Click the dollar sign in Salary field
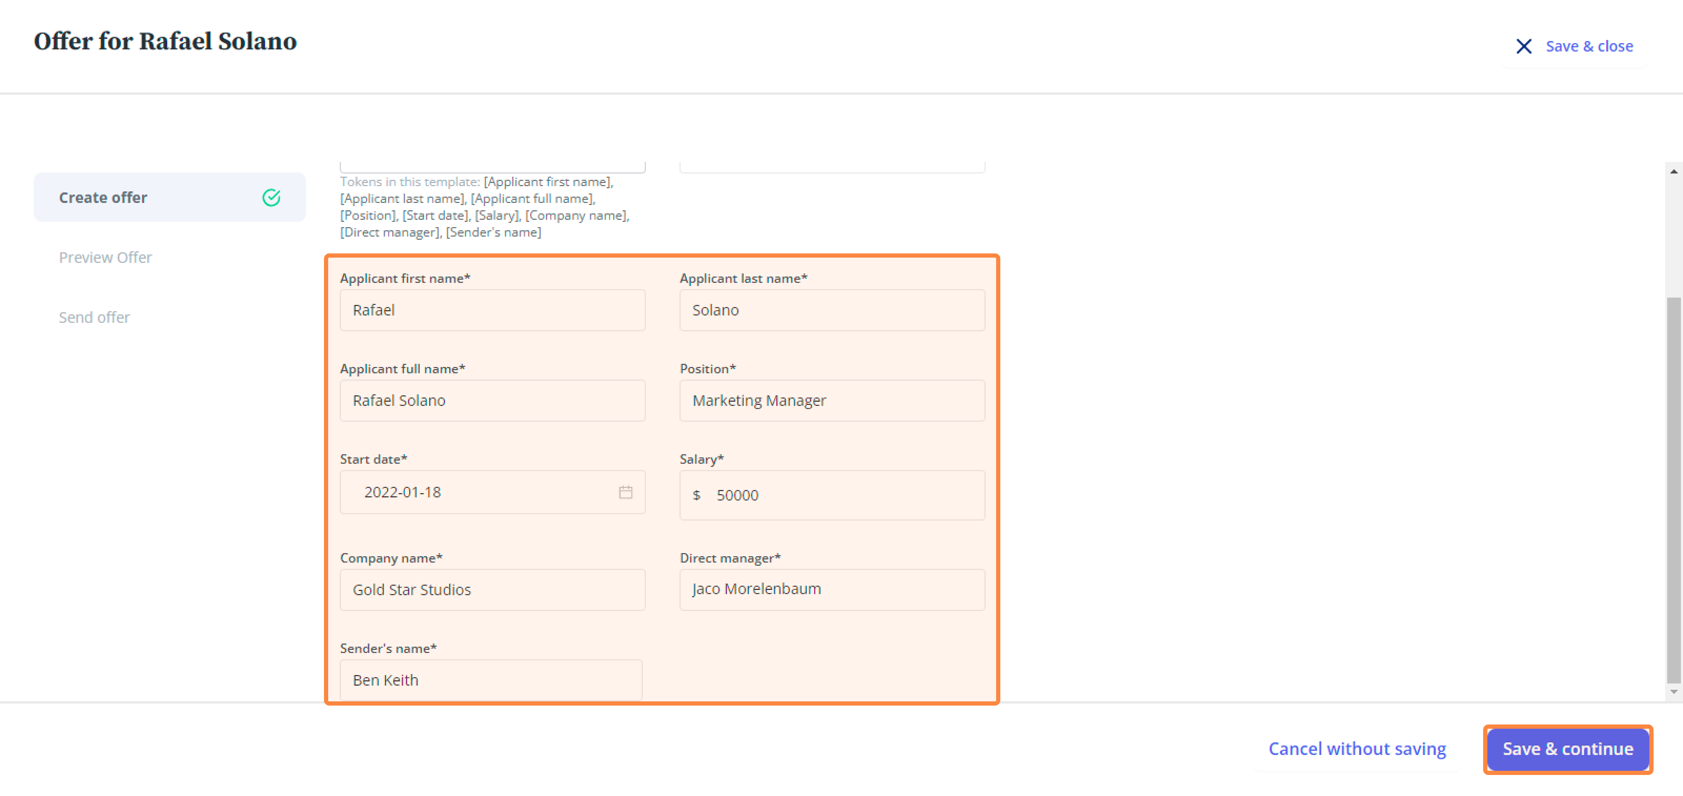The width and height of the screenshot is (1683, 796). point(696,495)
